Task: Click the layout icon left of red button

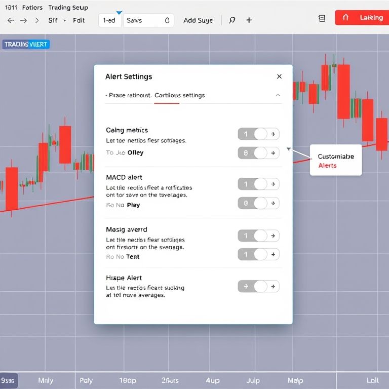Action: tap(322, 18)
